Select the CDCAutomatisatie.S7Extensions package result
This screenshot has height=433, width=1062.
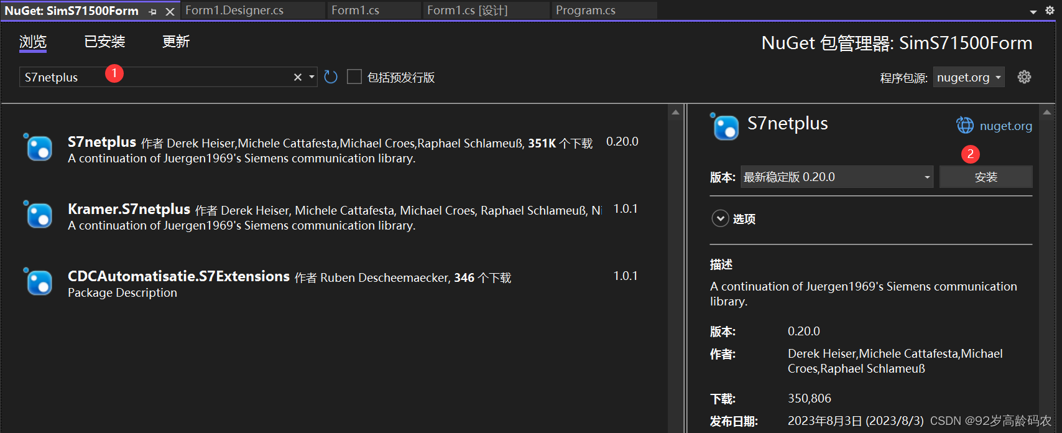(x=333, y=284)
